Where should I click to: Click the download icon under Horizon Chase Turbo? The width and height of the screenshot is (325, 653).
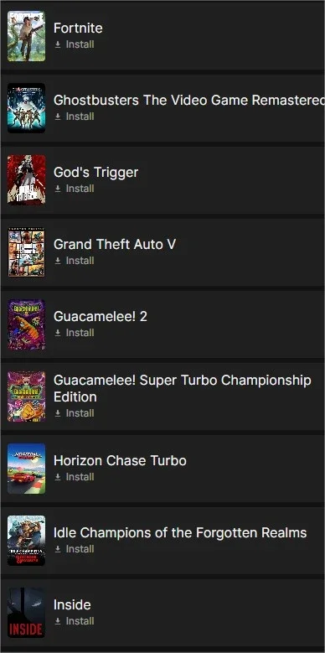coord(58,477)
